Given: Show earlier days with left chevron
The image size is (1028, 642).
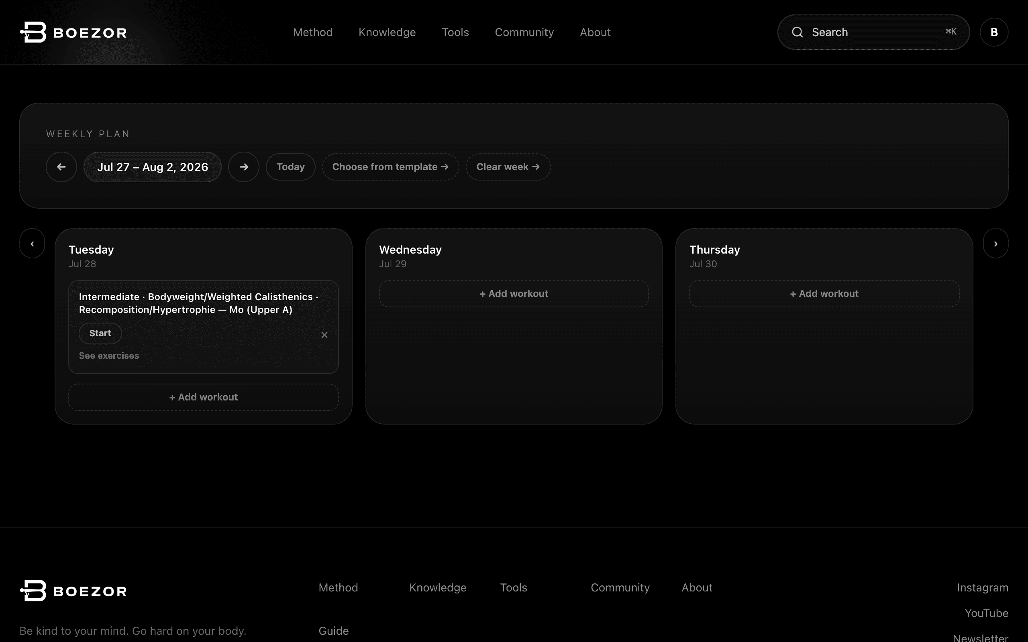Looking at the screenshot, I should (x=32, y=243).
